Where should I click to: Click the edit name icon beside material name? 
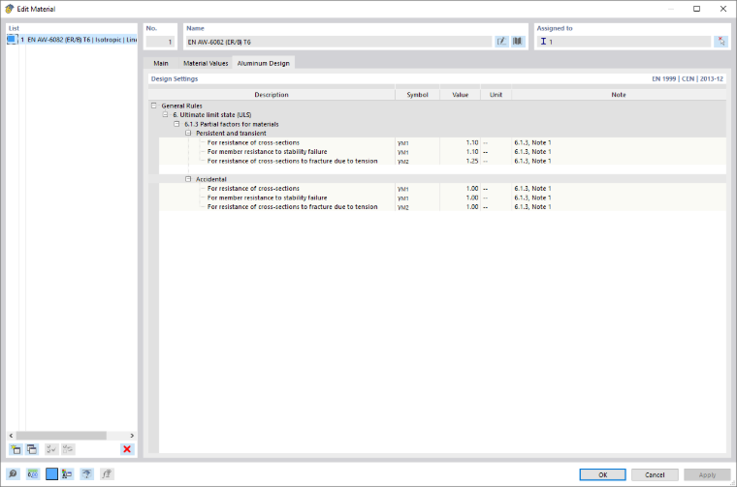(x=501, y=42)
